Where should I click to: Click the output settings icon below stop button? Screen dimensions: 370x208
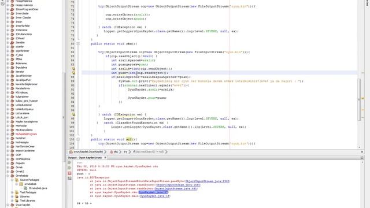pos(69,179)
